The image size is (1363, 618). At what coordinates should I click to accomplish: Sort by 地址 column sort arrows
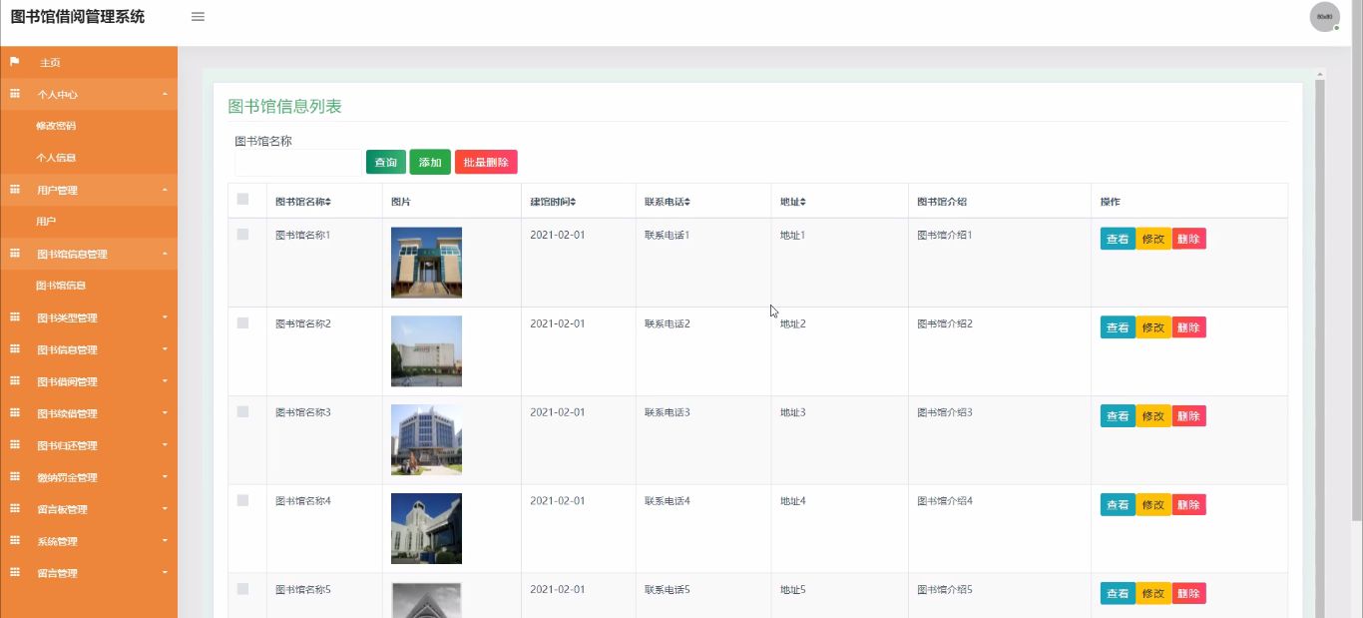tap(803, 202)
